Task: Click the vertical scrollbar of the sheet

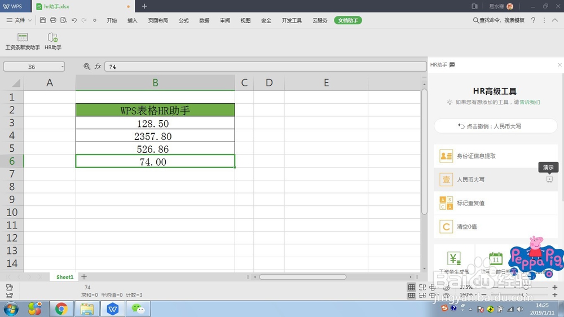Action: point(424,151)
